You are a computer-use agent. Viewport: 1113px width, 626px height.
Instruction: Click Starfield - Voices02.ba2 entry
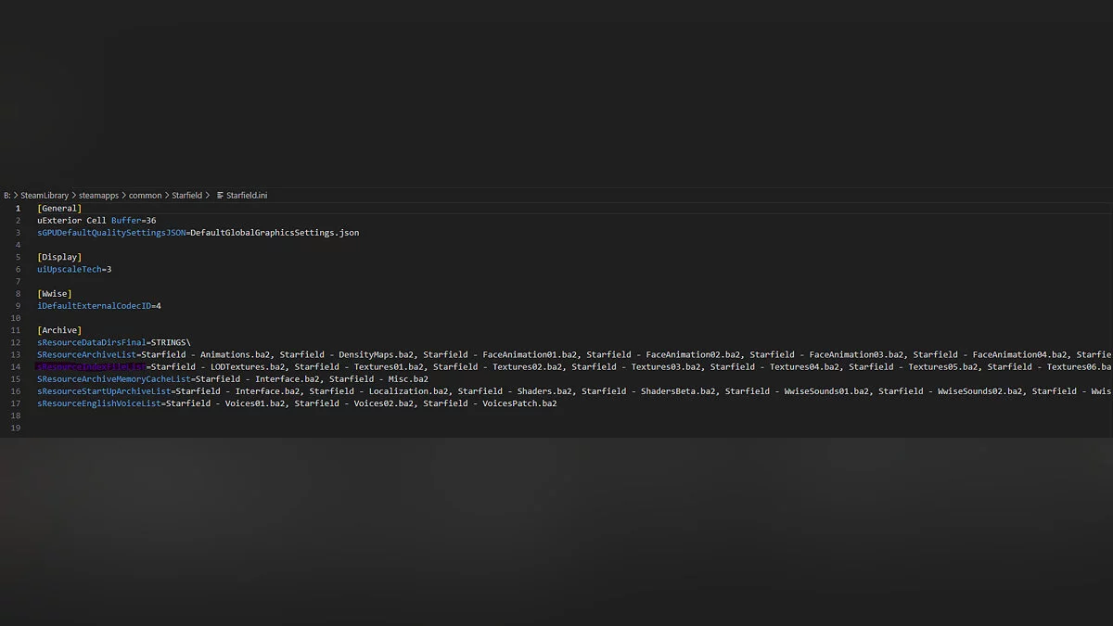point(354,403)
